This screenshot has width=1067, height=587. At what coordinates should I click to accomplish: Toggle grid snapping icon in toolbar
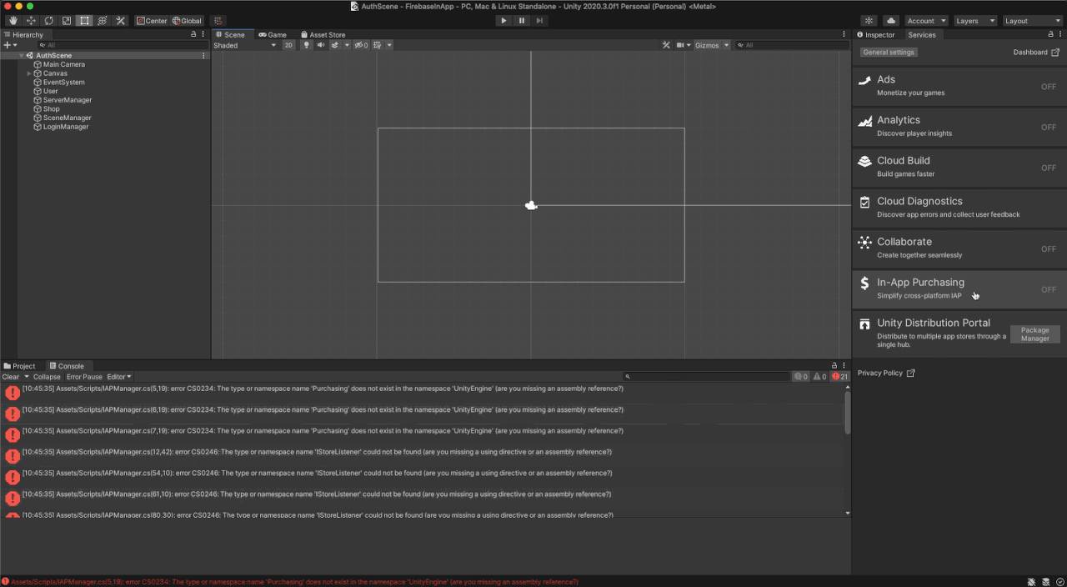(218, 20)
